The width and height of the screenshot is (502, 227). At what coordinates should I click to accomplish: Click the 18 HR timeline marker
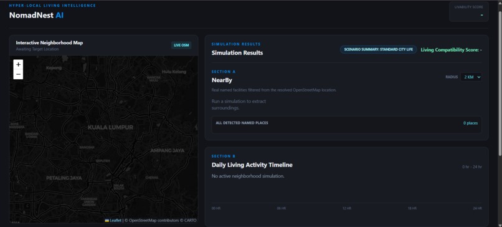412,208
